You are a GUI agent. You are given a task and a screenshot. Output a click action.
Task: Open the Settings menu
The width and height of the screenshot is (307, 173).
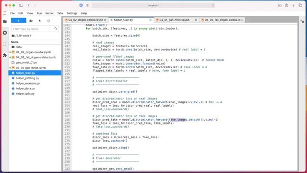72,13
